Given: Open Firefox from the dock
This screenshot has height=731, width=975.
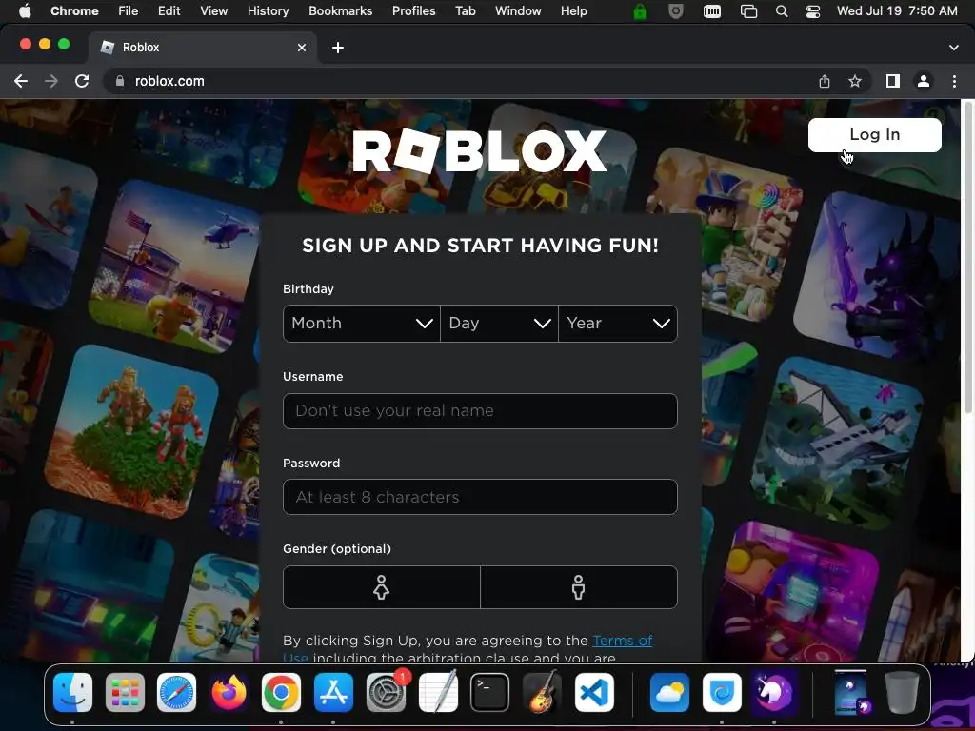Looking at the screenshot, I should (229, 693).
